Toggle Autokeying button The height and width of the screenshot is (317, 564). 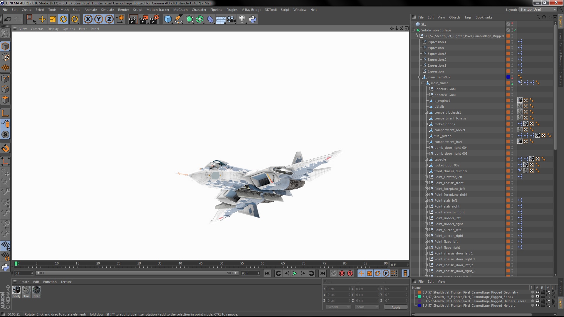coord(342,273)
